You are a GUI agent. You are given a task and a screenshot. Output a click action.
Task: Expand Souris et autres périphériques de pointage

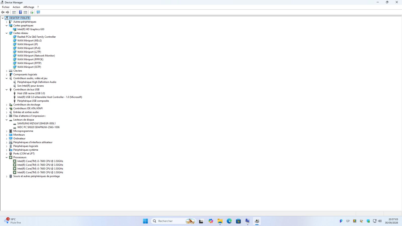pos(7,176)
